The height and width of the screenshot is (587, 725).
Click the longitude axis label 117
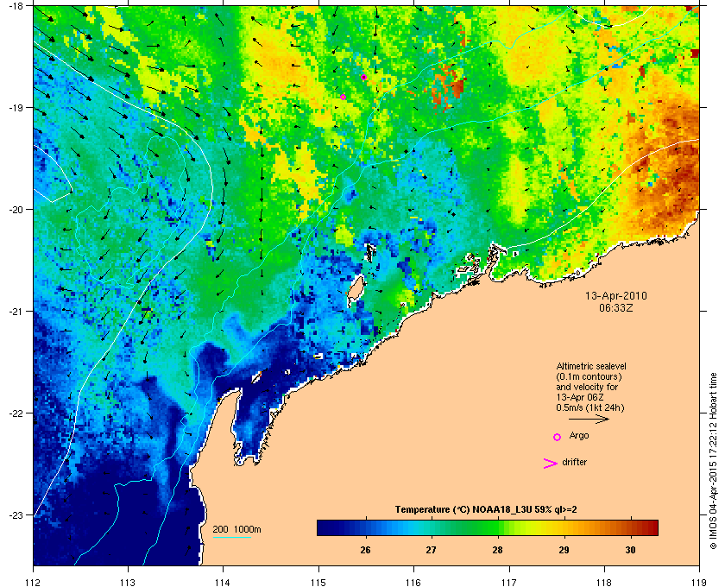[509, 582]
